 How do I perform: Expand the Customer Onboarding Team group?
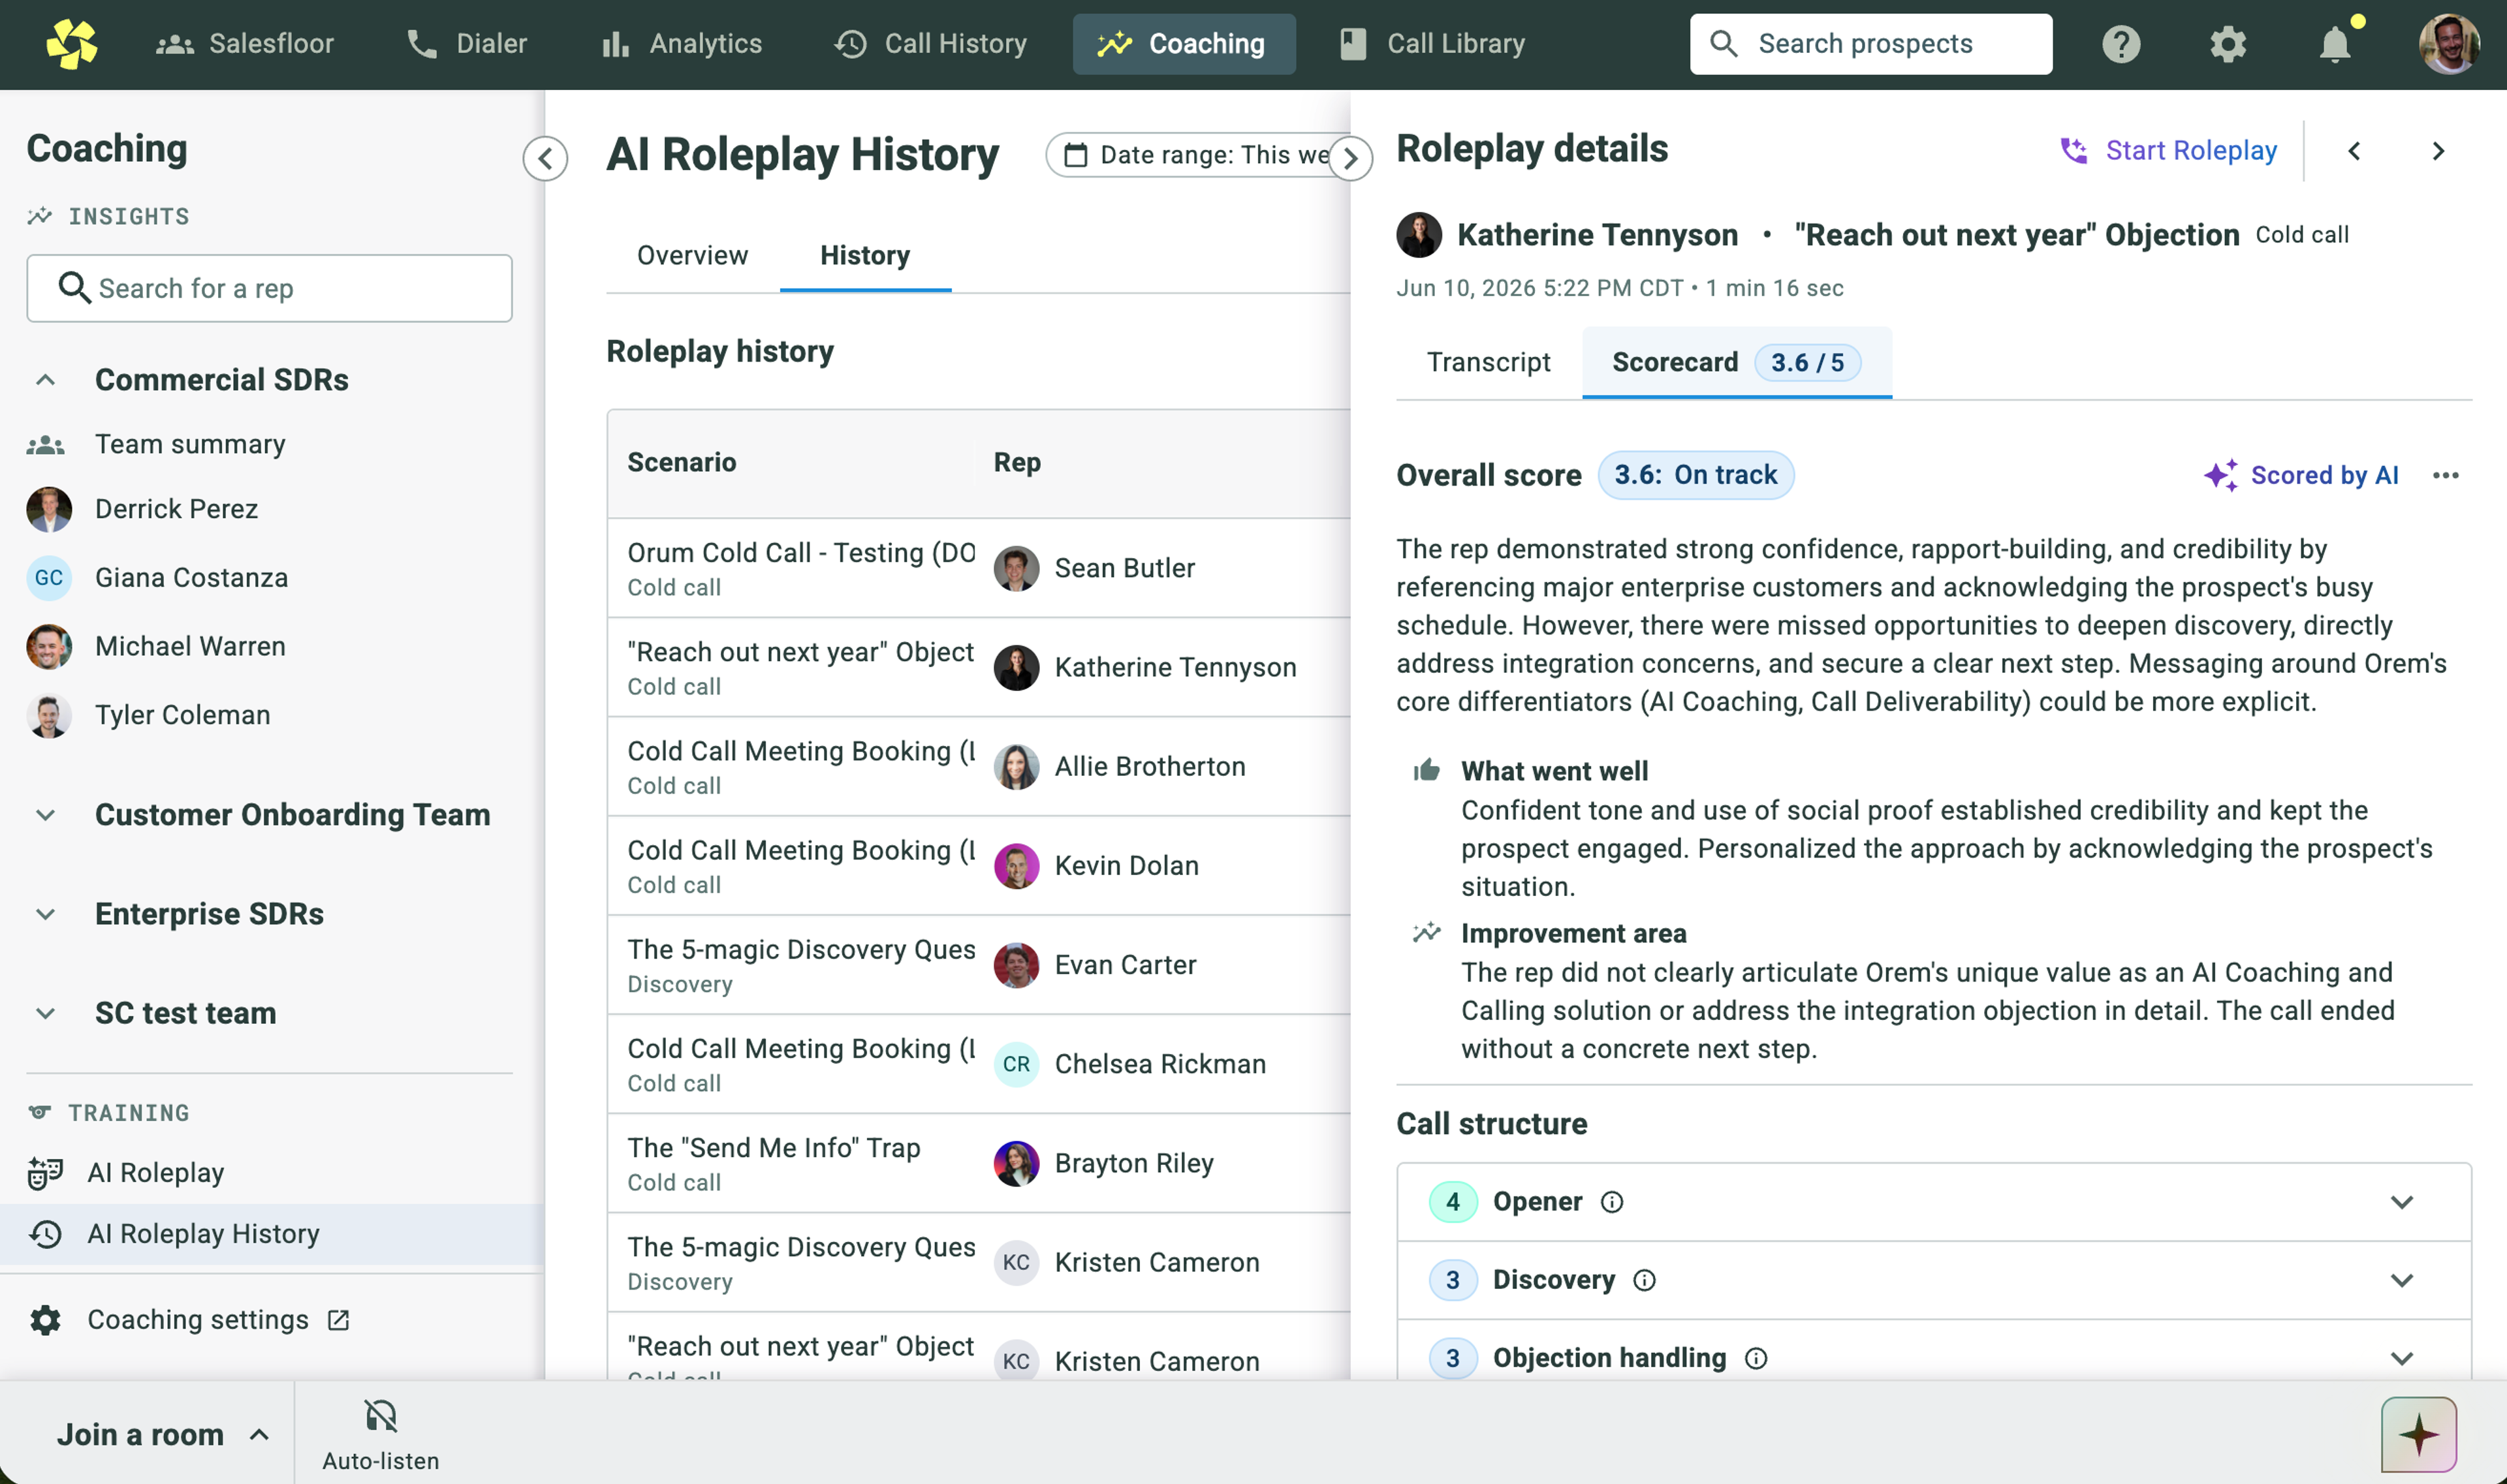pyautogui.click(x=45, y=815)
